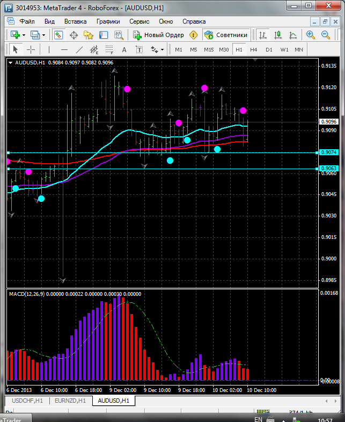Click the zoom in magnifier icon
345x422 pixels.
point(310,35)
